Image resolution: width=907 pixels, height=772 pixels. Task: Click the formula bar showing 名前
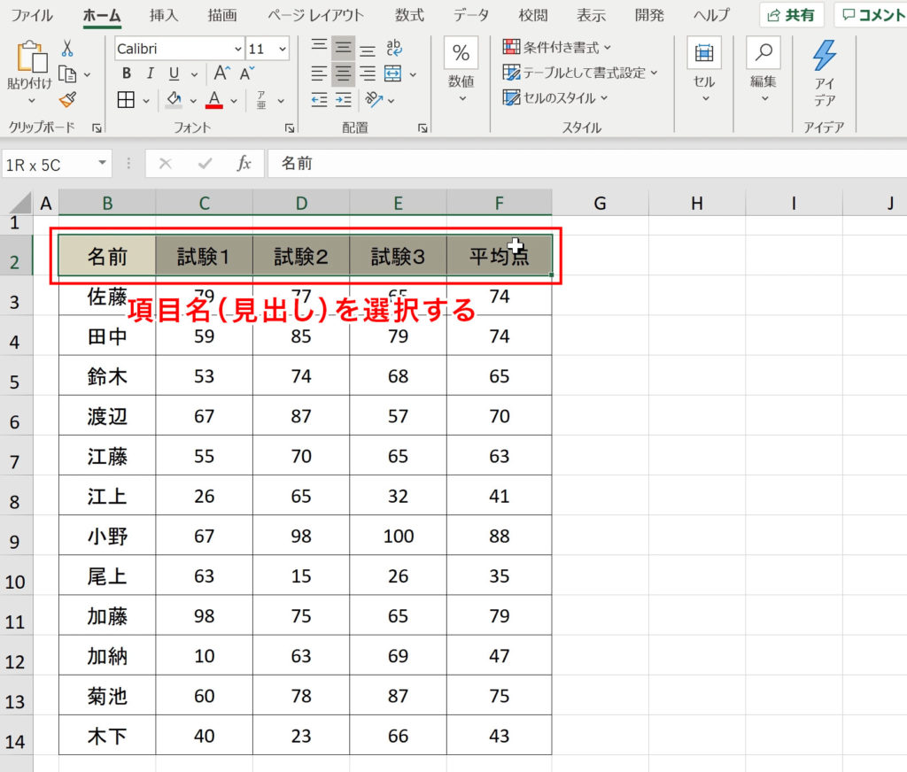tap(587, 164)
